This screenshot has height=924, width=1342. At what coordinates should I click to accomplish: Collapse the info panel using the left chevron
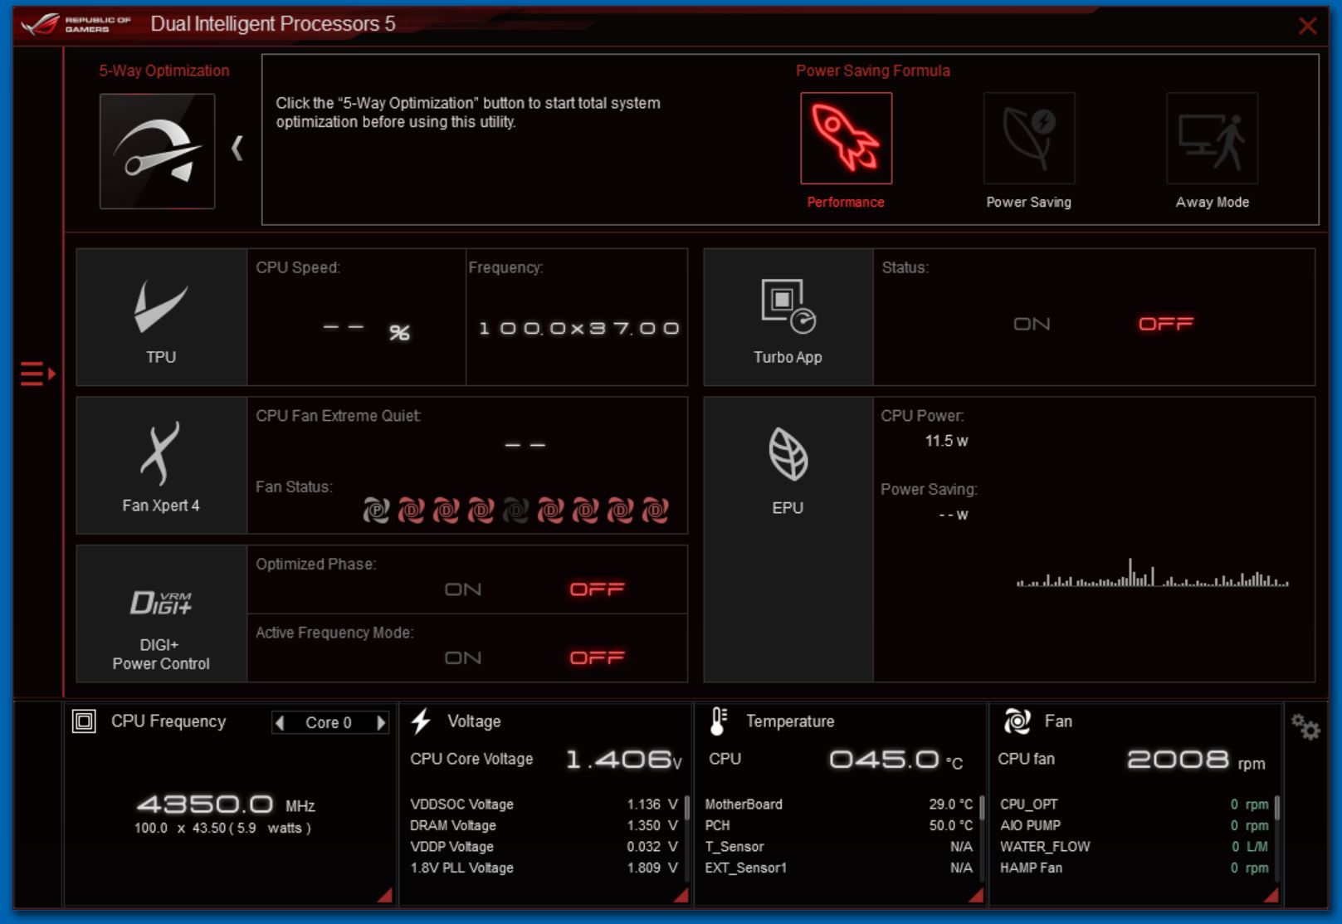pyautogui.click(x=237, y=149)
